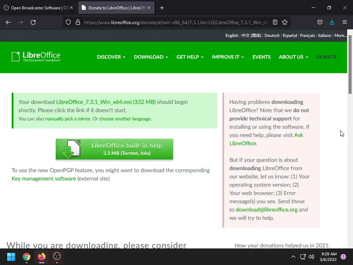Show more languages via More...

[x=340, y=36]
